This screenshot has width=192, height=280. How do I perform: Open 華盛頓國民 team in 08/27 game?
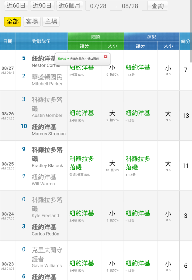[47, 77]
